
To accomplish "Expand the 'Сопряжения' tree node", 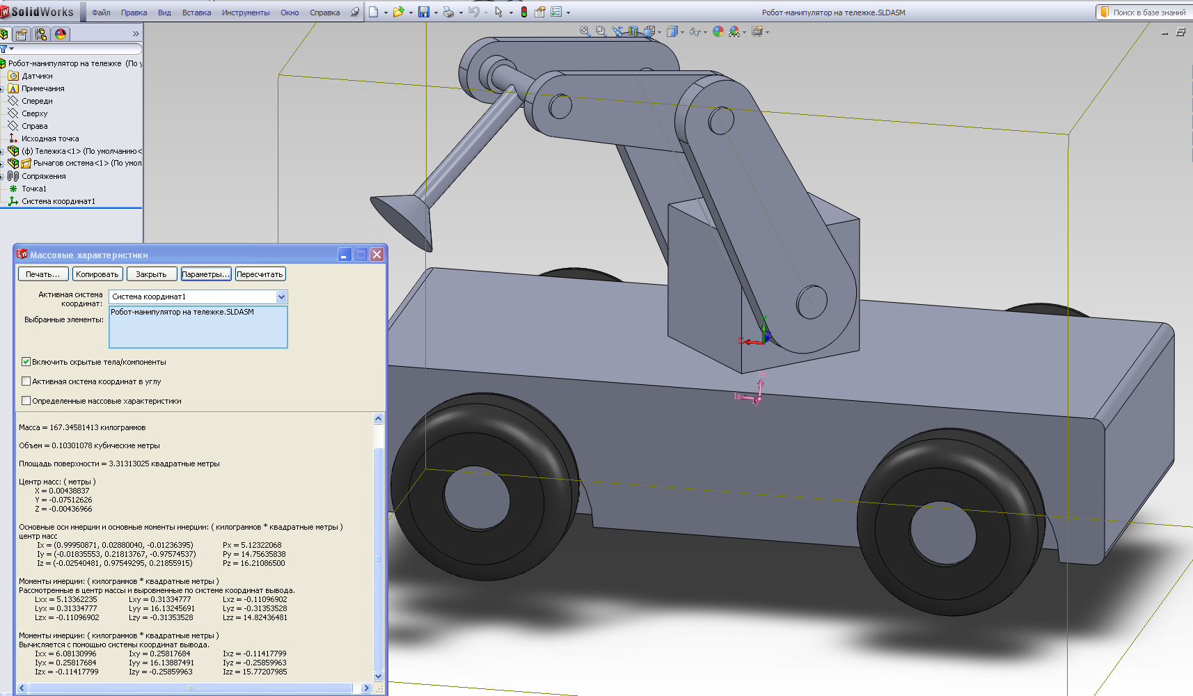I will pyautogui.click(x=2, y=177).
